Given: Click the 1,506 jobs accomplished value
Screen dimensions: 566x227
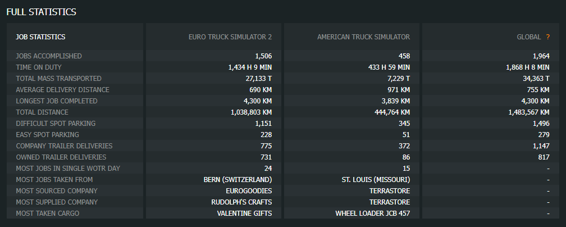Looking at the screenshot, I should point(263,56).
